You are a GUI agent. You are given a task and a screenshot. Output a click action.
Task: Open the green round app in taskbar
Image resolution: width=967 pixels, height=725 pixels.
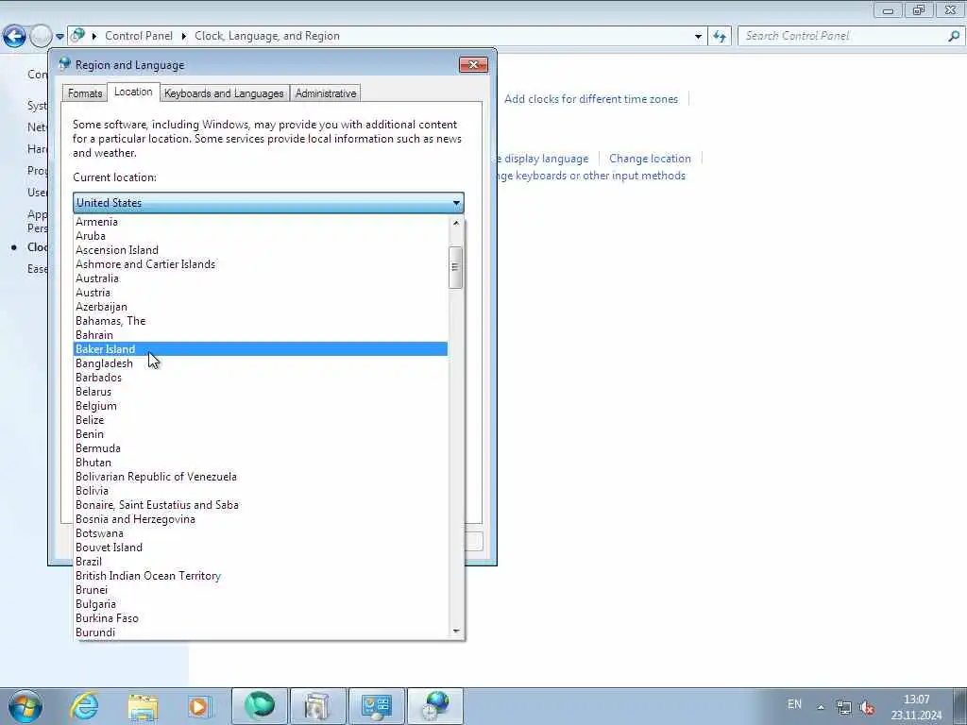pyautogui.click(x=260, y=706)
